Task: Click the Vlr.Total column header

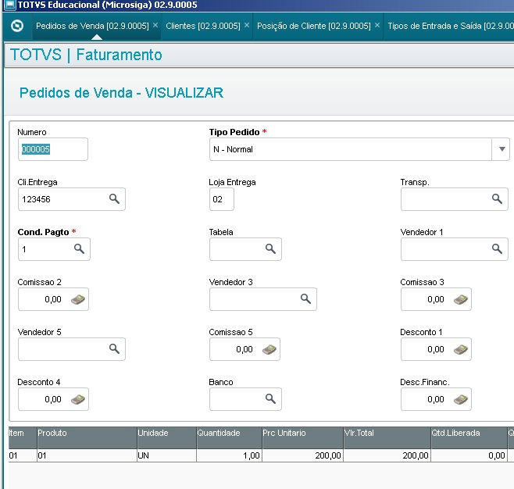Action: pos(387,437)
